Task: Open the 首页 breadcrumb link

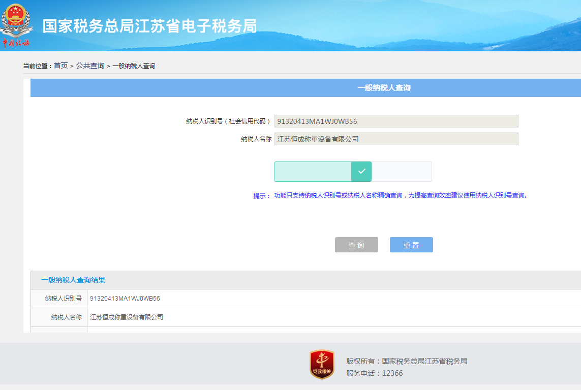Action: point(60,65)
